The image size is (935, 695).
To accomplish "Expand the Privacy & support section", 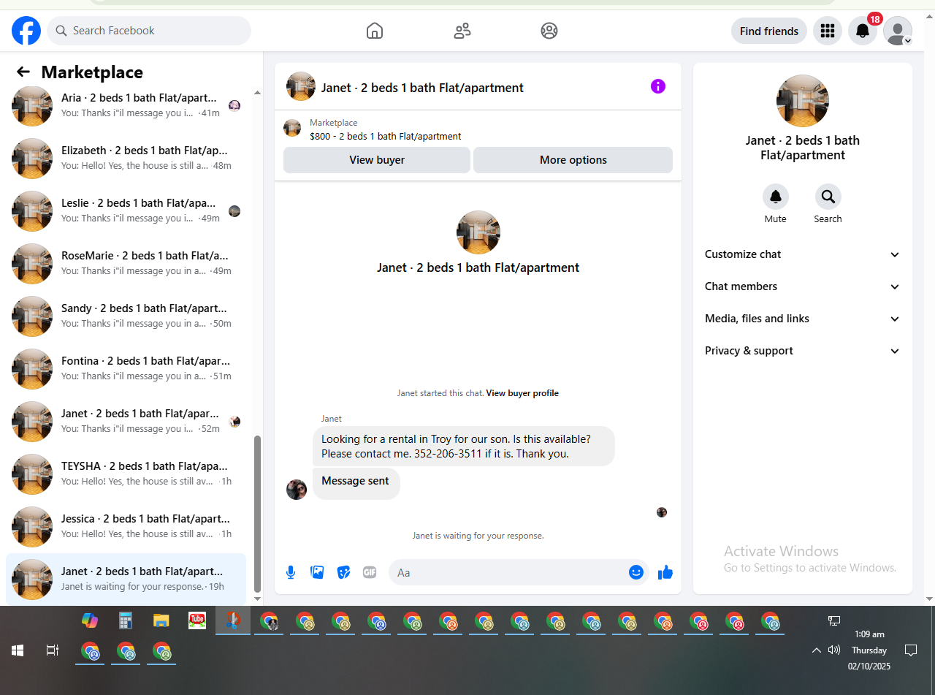I will 803,351.
